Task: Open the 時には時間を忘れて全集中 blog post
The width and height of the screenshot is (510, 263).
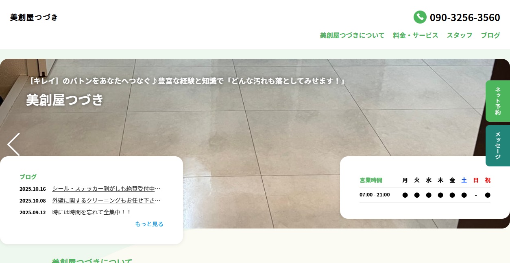Action: (91, 212)
